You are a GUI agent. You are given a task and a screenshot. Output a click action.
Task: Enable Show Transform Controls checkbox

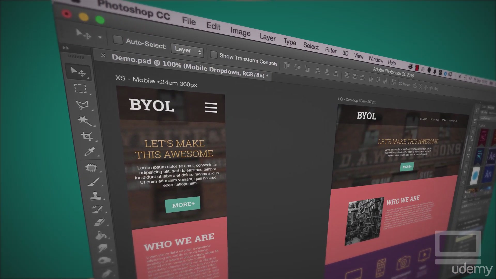pyautogui.click(x=213, y=55)
